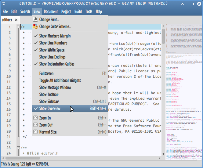Toggle Show Message Window

70,88
